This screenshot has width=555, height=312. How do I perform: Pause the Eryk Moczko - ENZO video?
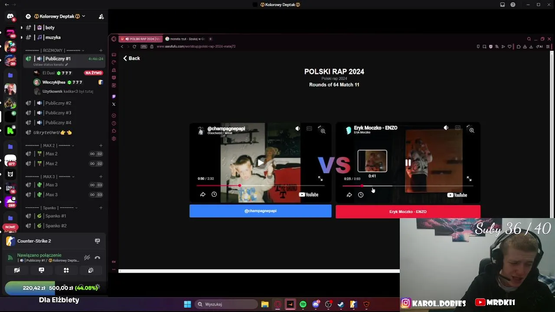coord(408,163)
